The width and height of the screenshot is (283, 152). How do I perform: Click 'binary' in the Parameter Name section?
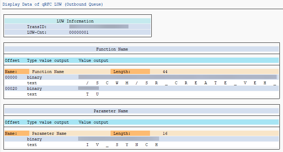[x=34, y=139]
